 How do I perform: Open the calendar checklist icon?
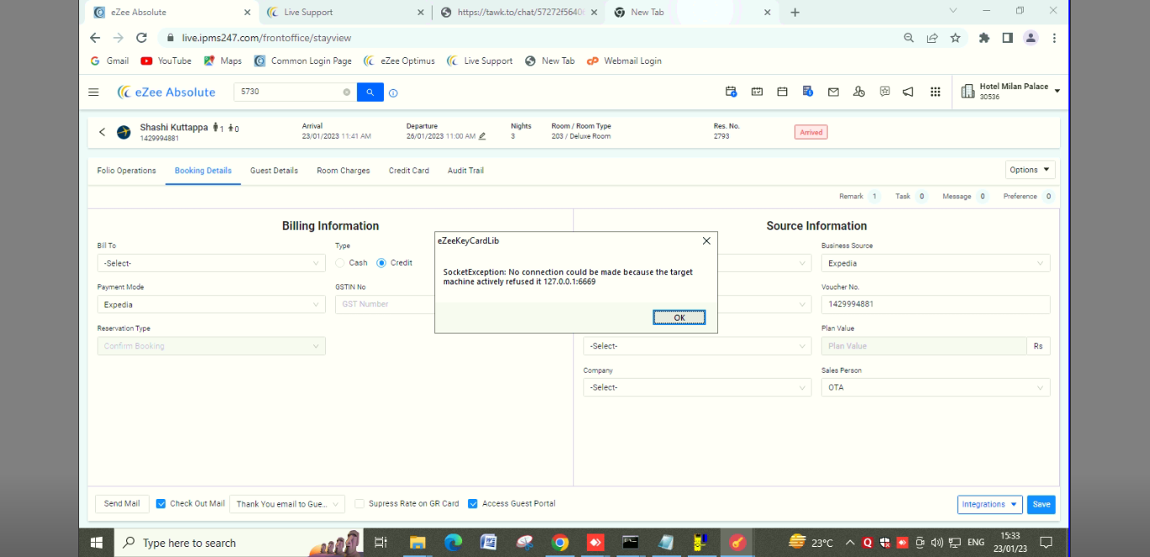[x=757, y=92]
